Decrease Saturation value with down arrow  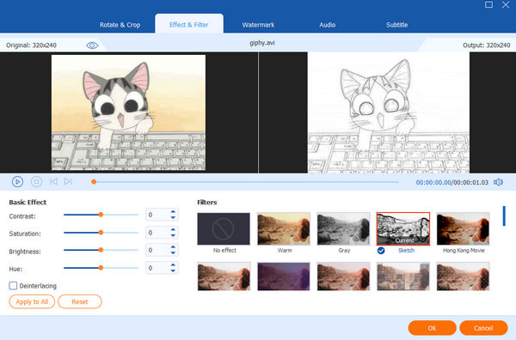(x=173, y=235)
